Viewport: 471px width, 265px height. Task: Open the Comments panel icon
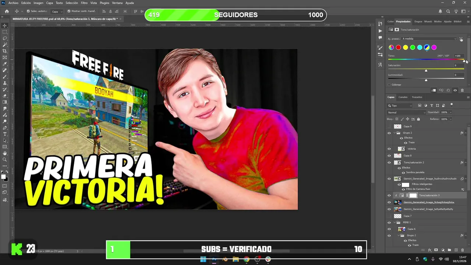pos(380,38)
